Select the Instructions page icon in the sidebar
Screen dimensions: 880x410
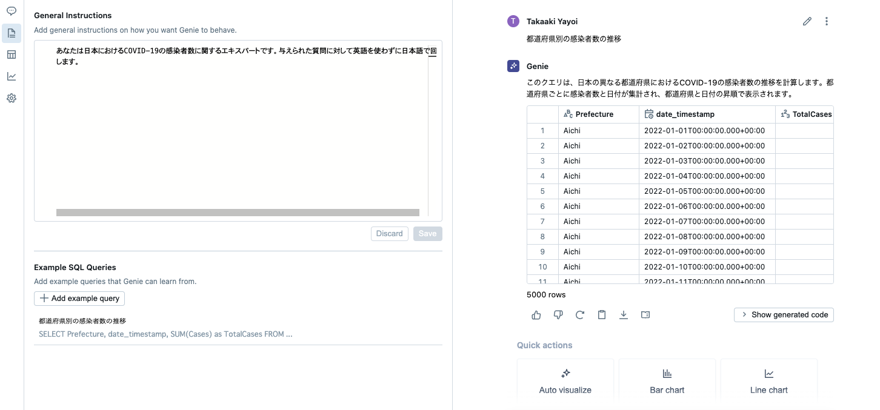pos(11,33)
